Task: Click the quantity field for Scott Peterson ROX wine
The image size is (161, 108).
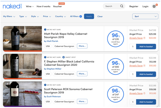Action: coord(133,102)
